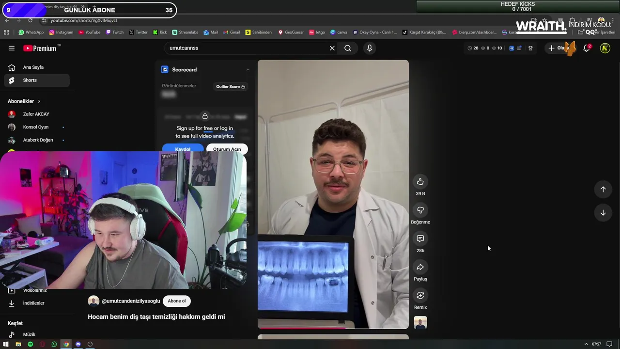This screenshot has width=620, height=349.
Task: Like the Short with thumbs up
Action: 420,182
